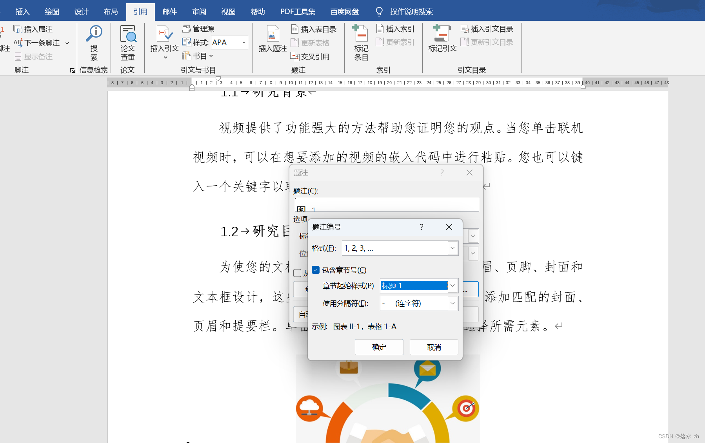The width and height of the screenshot is (705, 443).
Task: Open the Footnotes group dialog launcher
Action: (x=73, y=71)
